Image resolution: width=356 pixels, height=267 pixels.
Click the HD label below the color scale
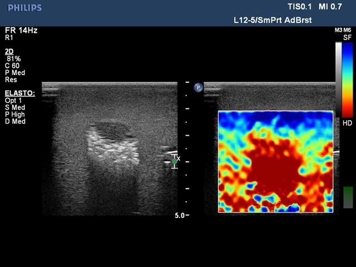pos(347,122)
